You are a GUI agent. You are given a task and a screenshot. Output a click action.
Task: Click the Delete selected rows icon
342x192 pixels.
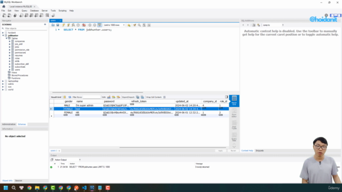point(119,97)
